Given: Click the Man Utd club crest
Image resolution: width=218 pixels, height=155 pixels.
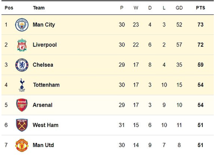Looking at the screenshot, I should [21, 145].
